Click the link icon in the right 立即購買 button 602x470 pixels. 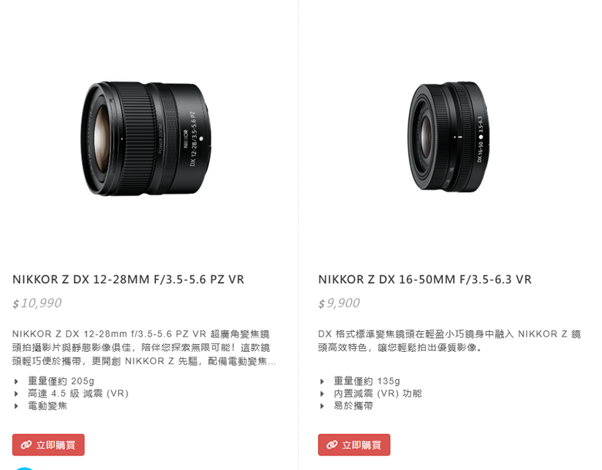332,445
